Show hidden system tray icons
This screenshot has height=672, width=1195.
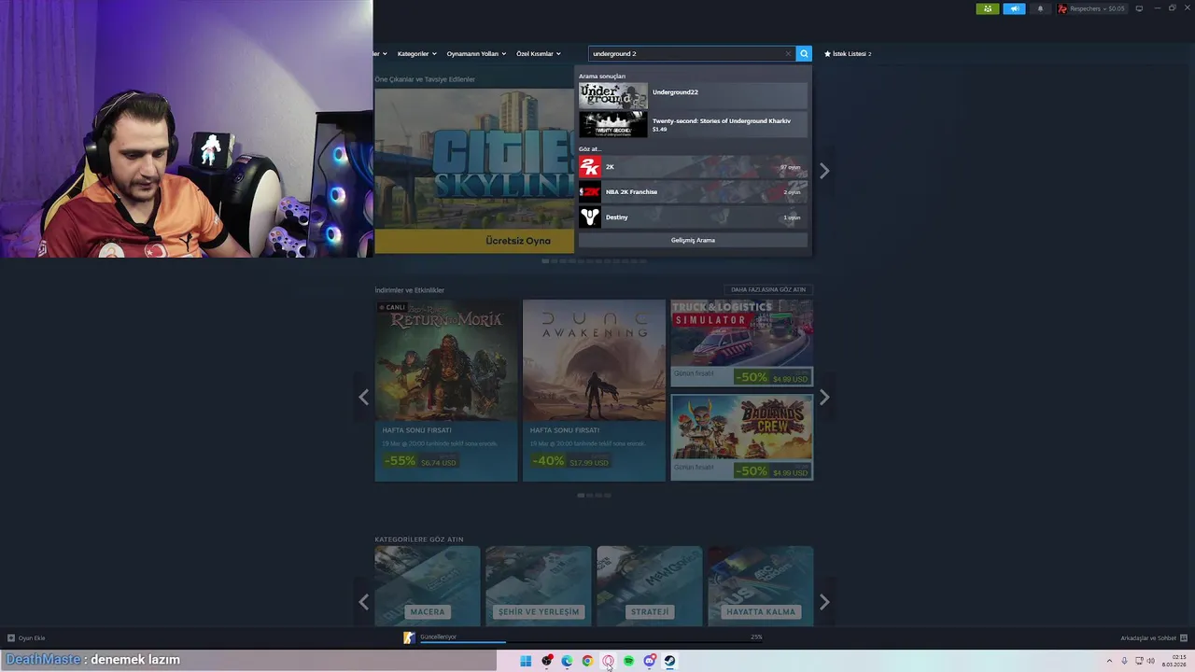1109,661
